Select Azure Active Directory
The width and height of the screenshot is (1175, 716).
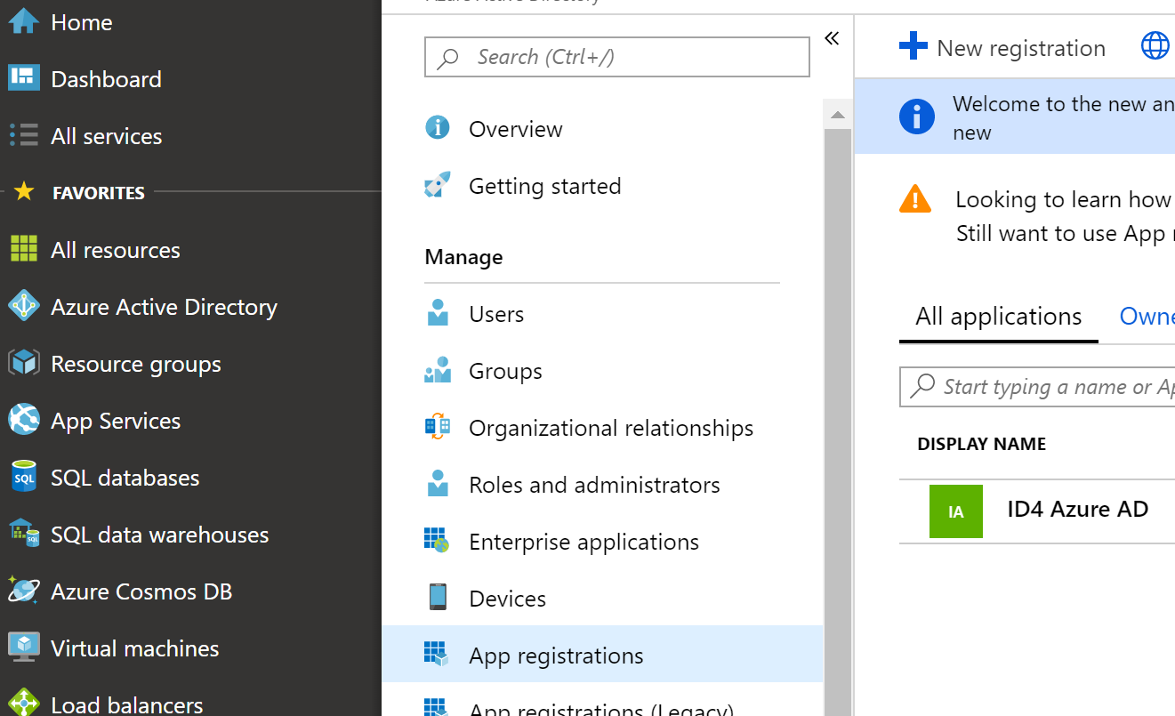tap(164, 306)
